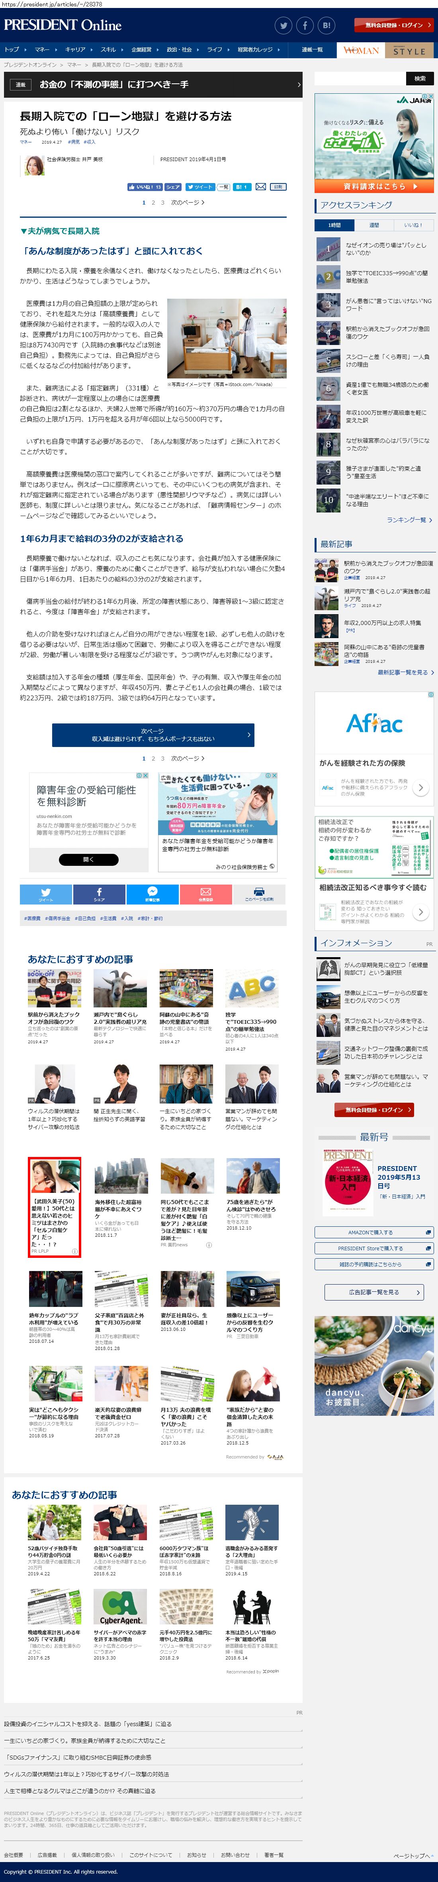Click the search text input field
Viewport: 438px width, 1882px height.
pos(359,78)
